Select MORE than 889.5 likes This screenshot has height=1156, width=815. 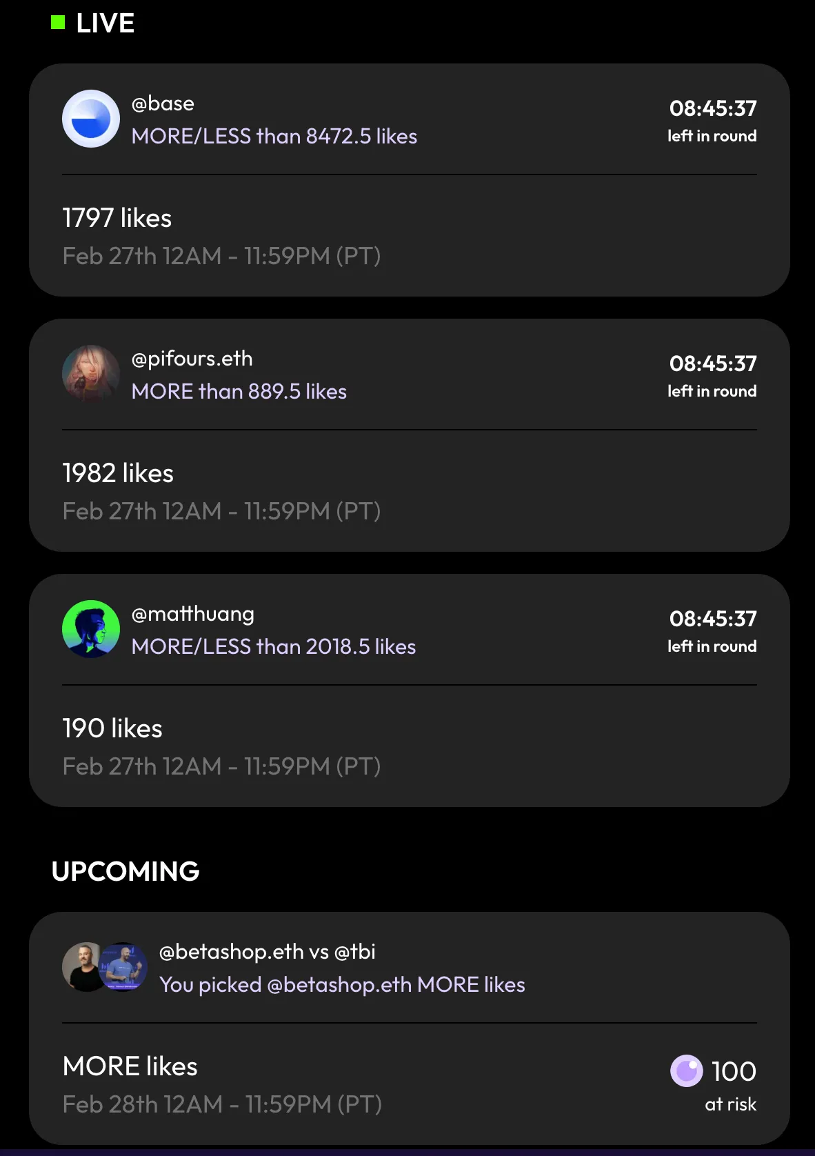click(239, 391)
